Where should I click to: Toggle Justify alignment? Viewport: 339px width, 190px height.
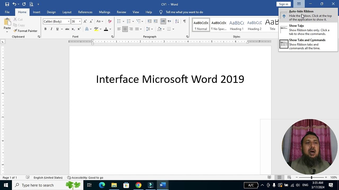[137, 29]
